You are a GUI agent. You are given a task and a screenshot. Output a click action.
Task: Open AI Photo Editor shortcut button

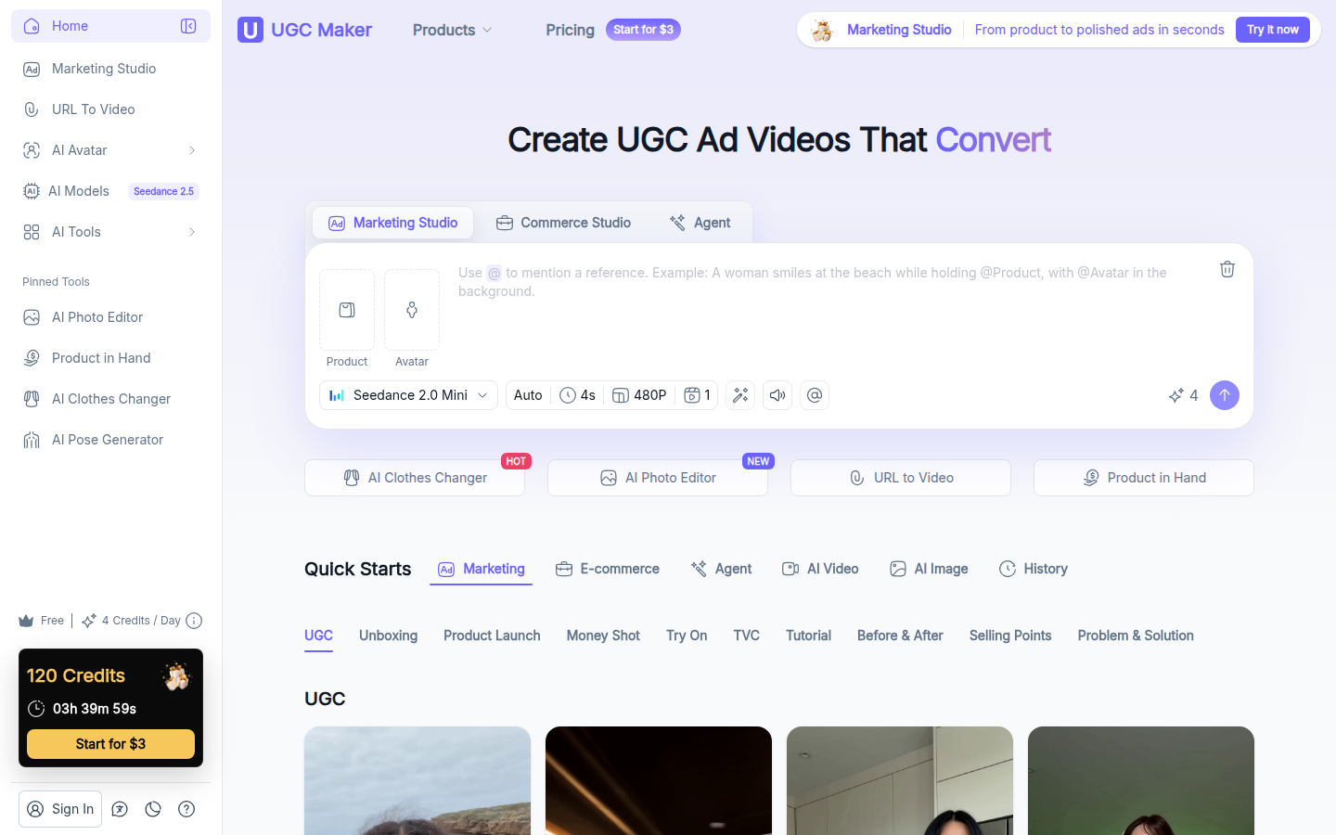(x=658, y=478)
